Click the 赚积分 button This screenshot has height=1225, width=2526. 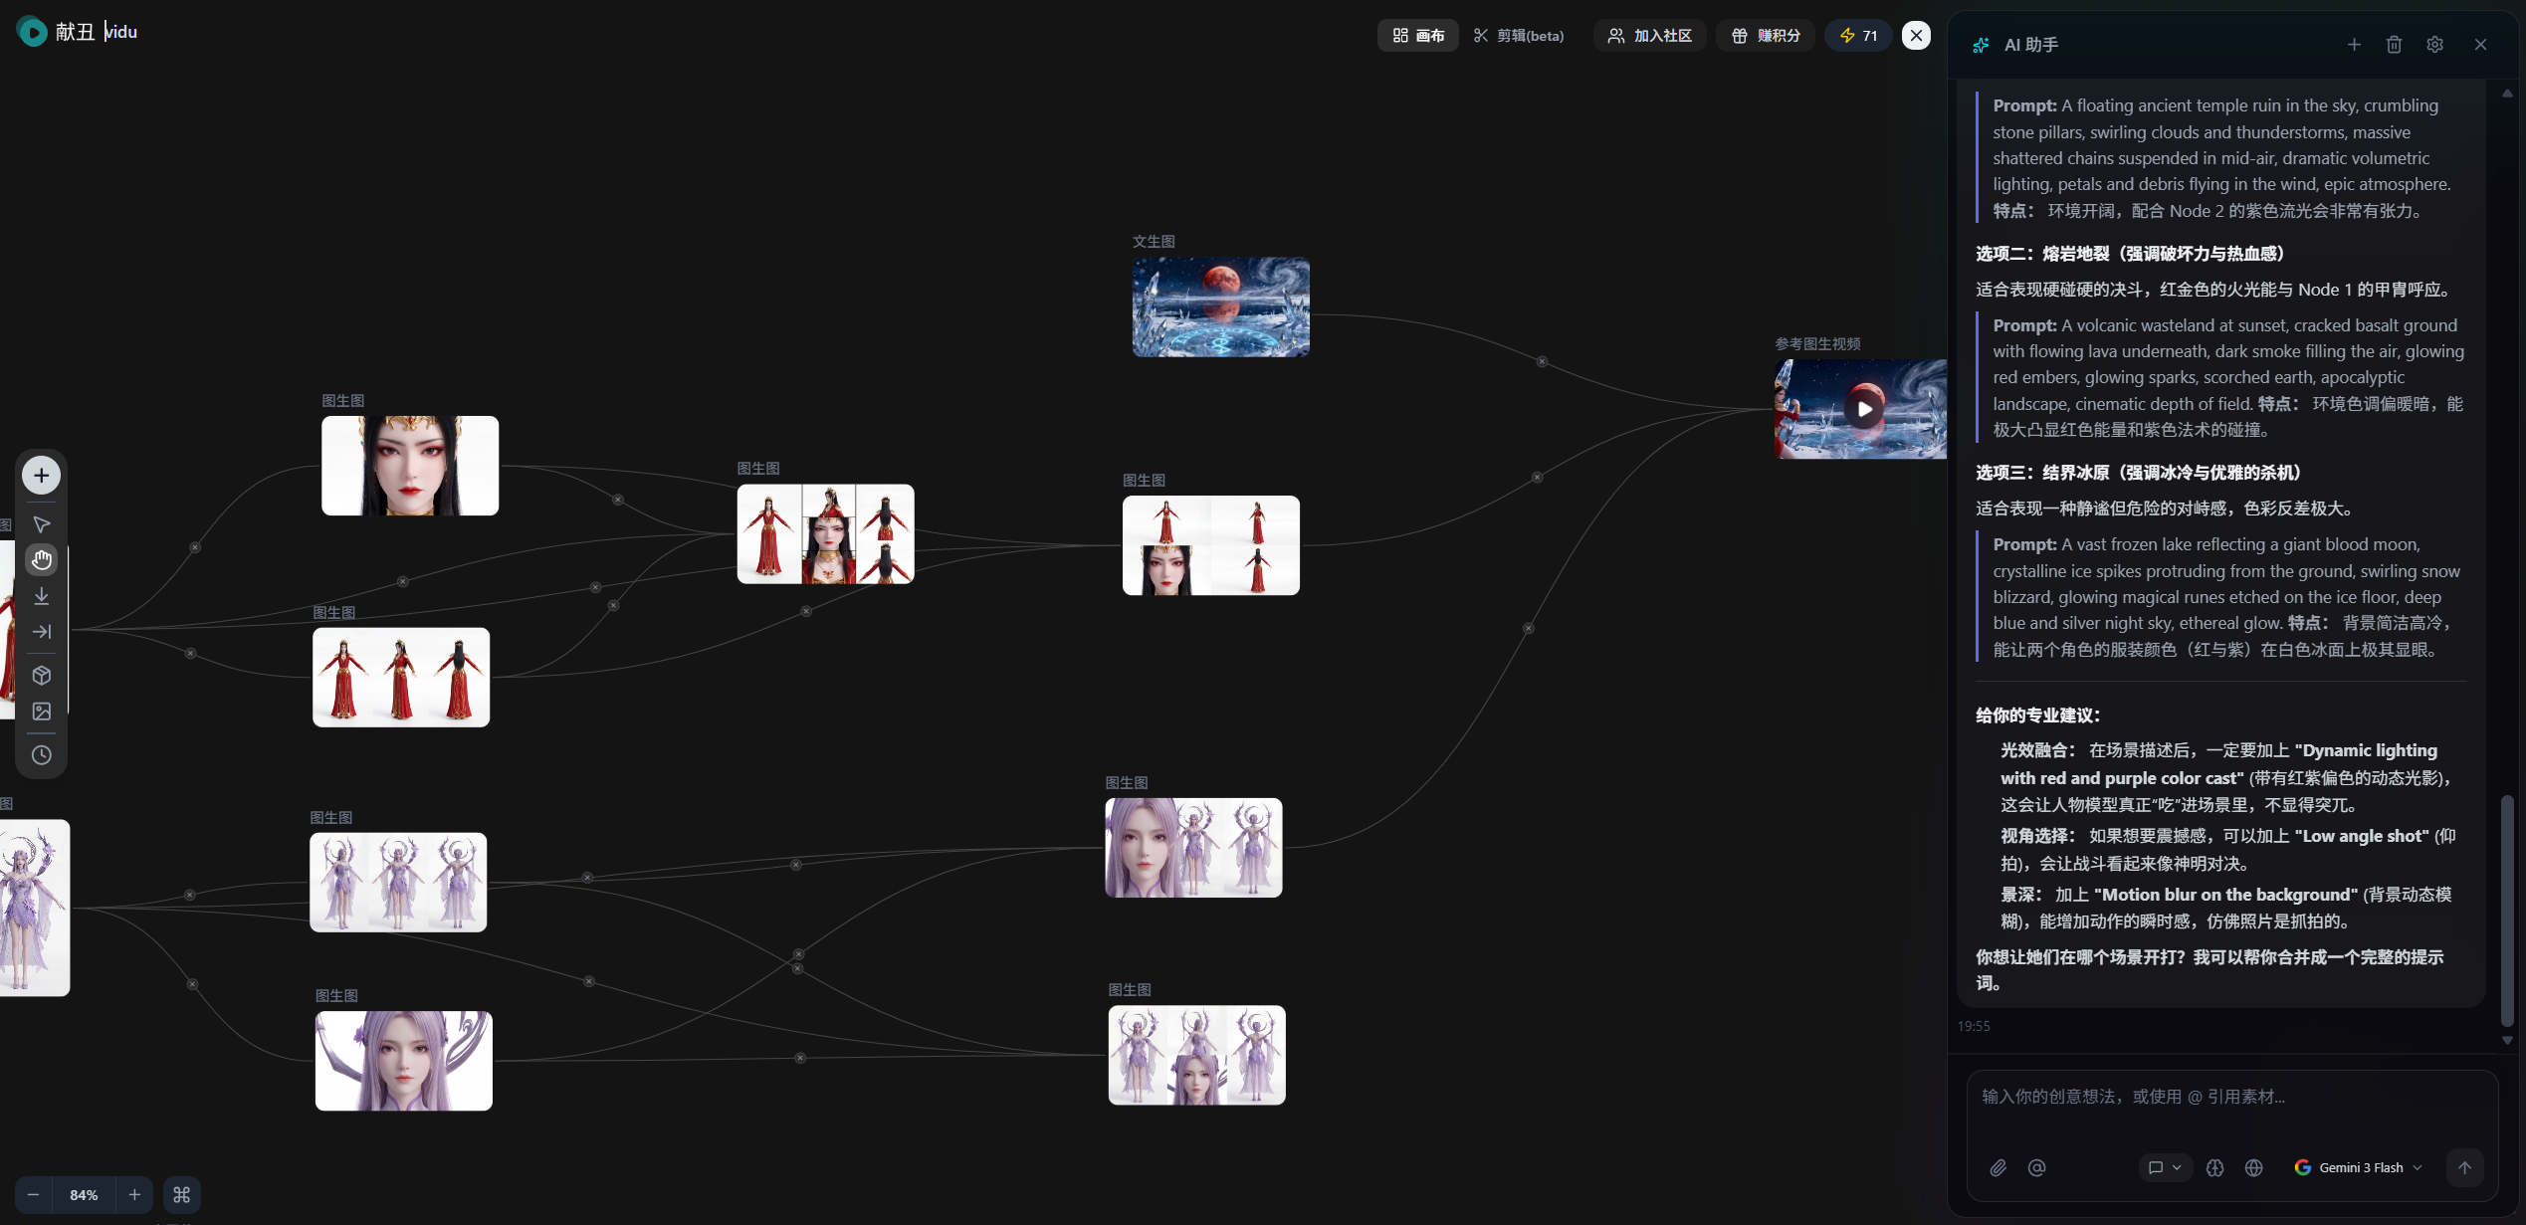[x=1767, y=36]
